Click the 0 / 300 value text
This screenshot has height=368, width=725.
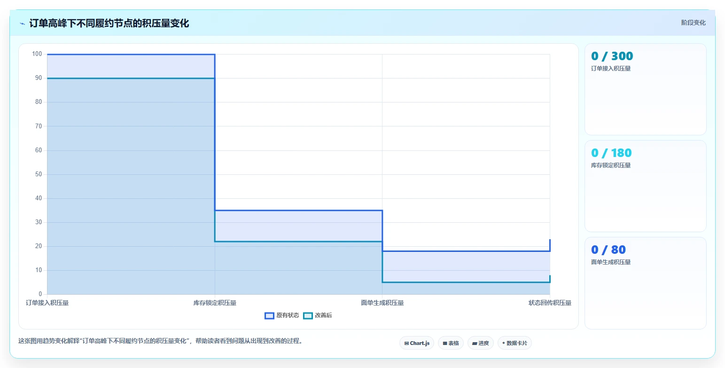612,56
